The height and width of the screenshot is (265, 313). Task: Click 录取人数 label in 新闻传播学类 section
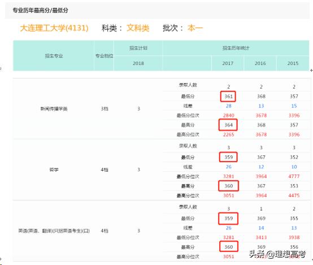188,85
